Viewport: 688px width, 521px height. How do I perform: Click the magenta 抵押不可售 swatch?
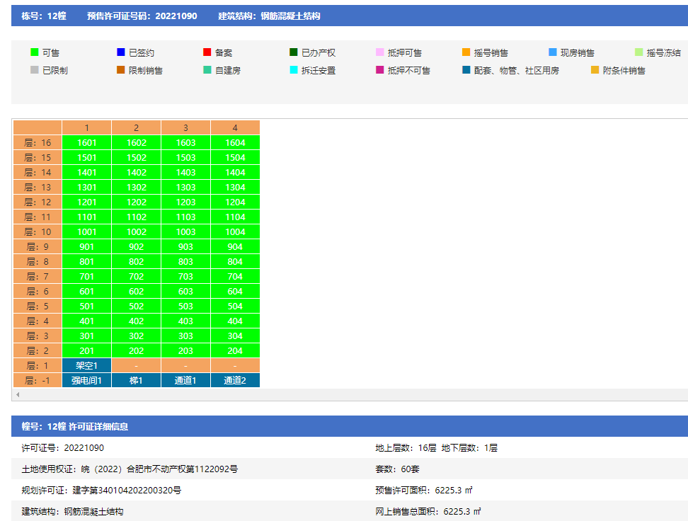pos(380,70)
